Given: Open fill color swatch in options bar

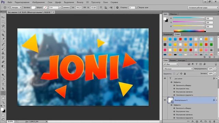Looking at the screenshot, I should coord(34,8).
